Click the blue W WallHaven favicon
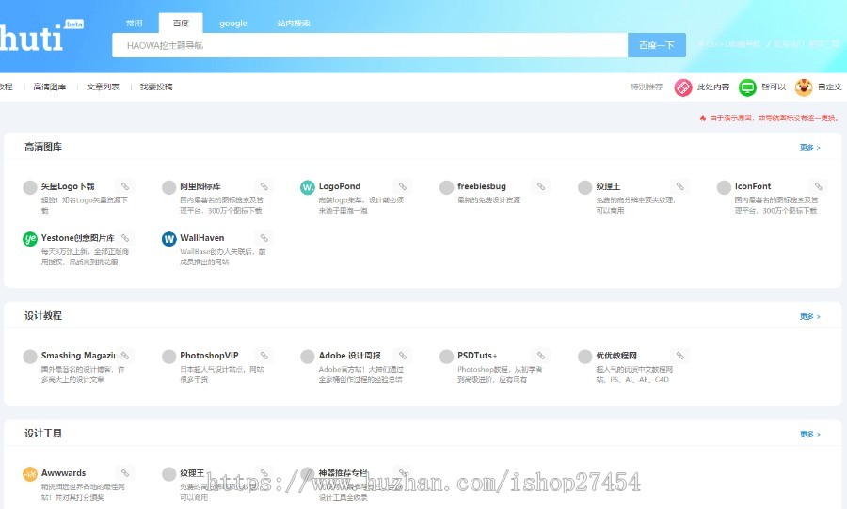This screenshot has height=509, width=847. point(169,239)
